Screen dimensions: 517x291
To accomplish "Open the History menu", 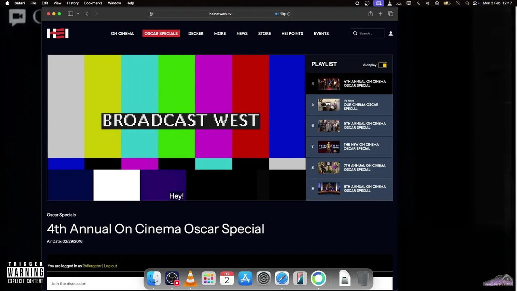I will point(73,3).
